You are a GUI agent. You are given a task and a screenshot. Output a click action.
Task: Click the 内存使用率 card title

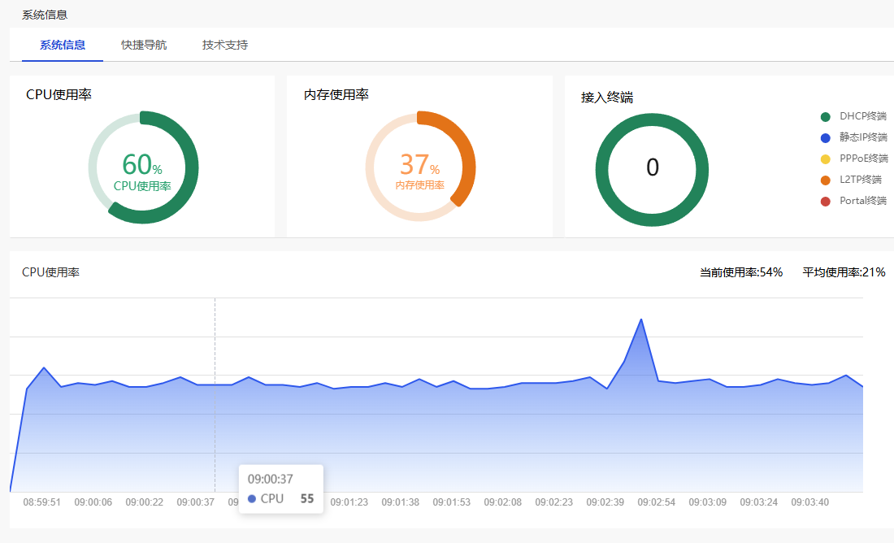pyautogui.click(x=336, y=94)
